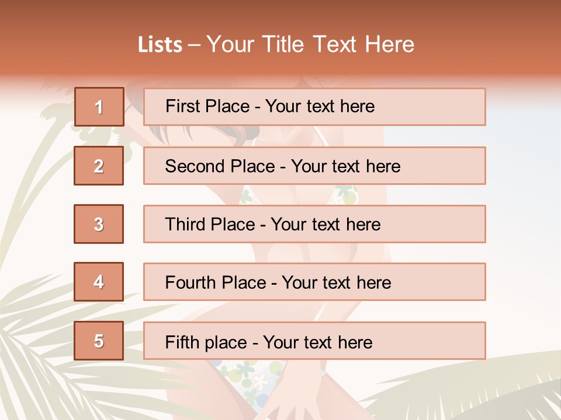The width and height of the screenshot is (561, 420).
Task: Select the First Place text bar
Action: click(314, 107)
